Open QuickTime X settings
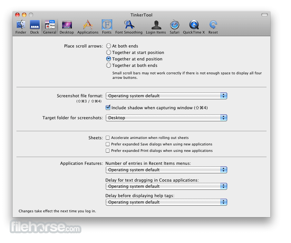The width and height of the screenshot is (291, 243). (194, 27)
